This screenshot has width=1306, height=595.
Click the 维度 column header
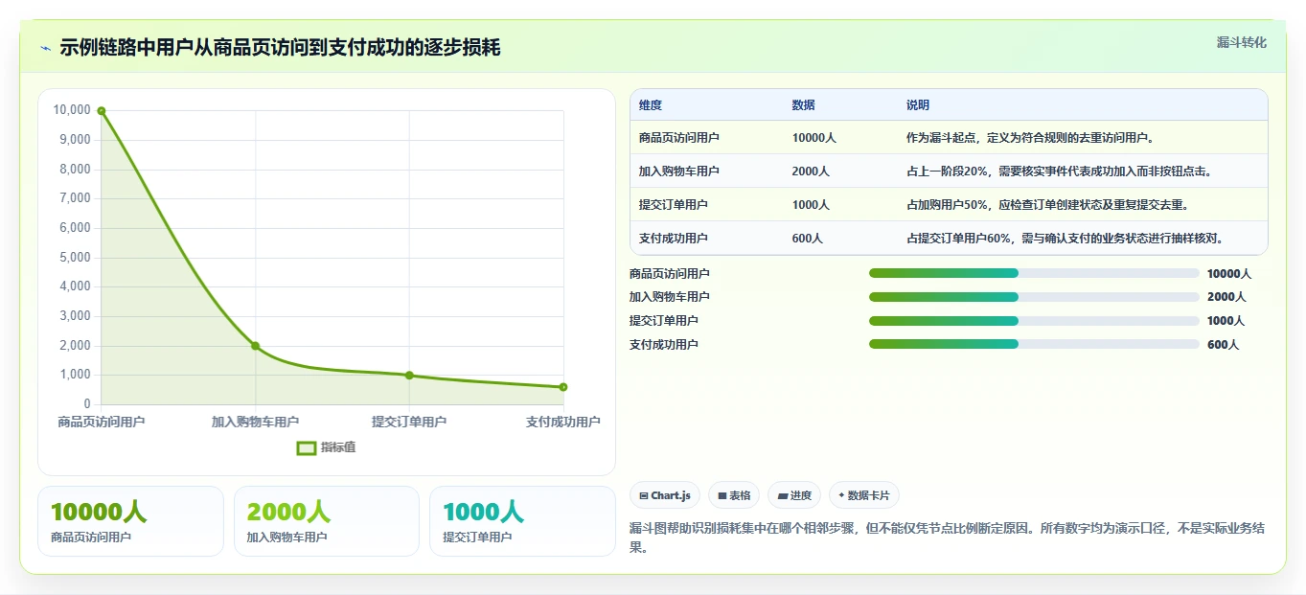coord(651,105)
